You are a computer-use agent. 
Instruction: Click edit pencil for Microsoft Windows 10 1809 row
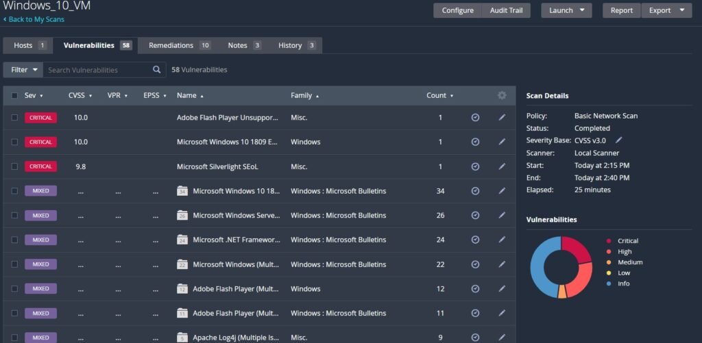click(x=502, y=142)
